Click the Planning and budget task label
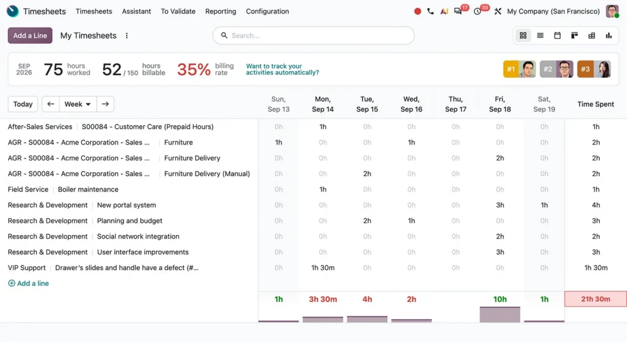Image resolution: width=627 pixels, height=342 pixels. point(130,220)
